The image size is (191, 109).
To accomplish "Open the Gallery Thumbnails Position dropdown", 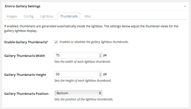I will 78,93.
